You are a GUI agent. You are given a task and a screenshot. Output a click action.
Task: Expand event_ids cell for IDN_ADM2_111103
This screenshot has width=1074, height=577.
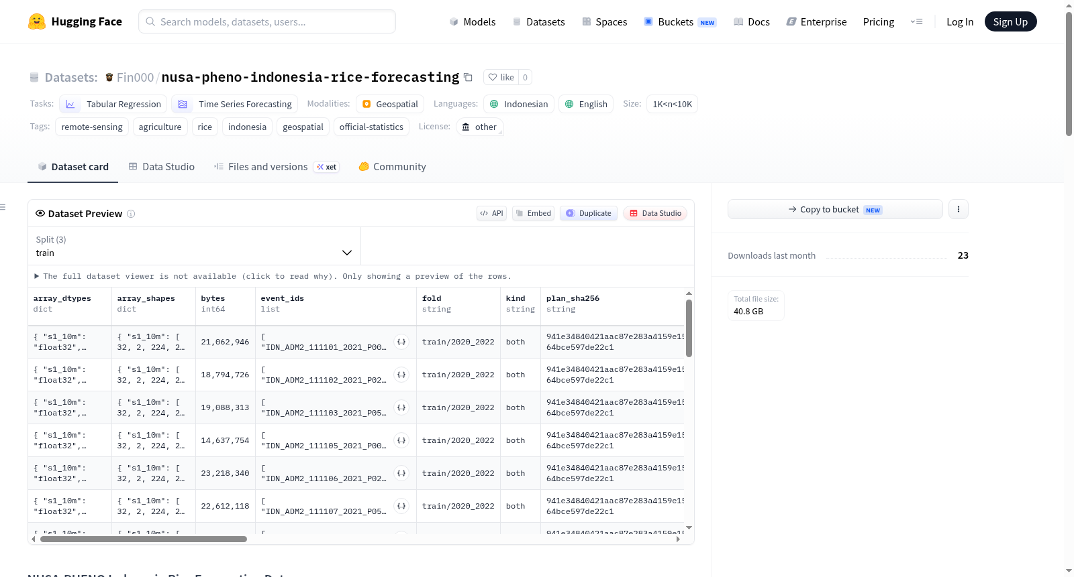tap(401, 407)
